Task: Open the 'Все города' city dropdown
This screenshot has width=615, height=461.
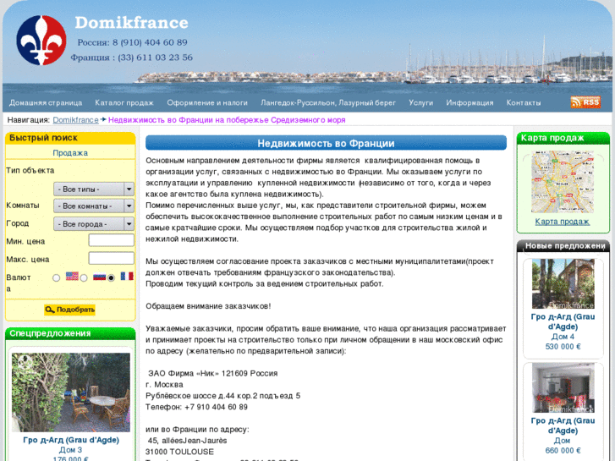Action: [94, 224]
